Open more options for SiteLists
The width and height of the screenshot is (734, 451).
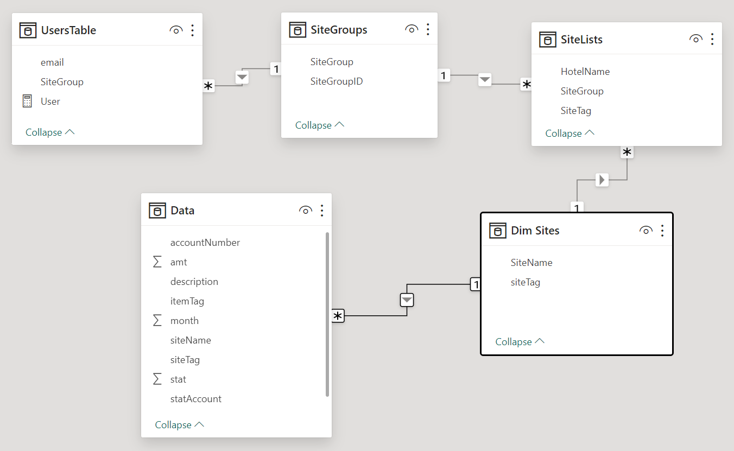click(x=712, y=39)
